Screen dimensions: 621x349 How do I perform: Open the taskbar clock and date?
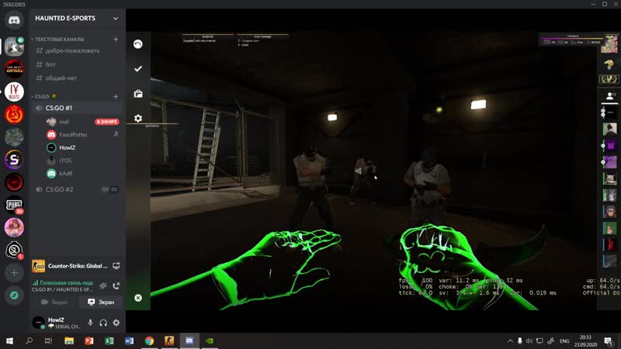click(x=585, y=341)
